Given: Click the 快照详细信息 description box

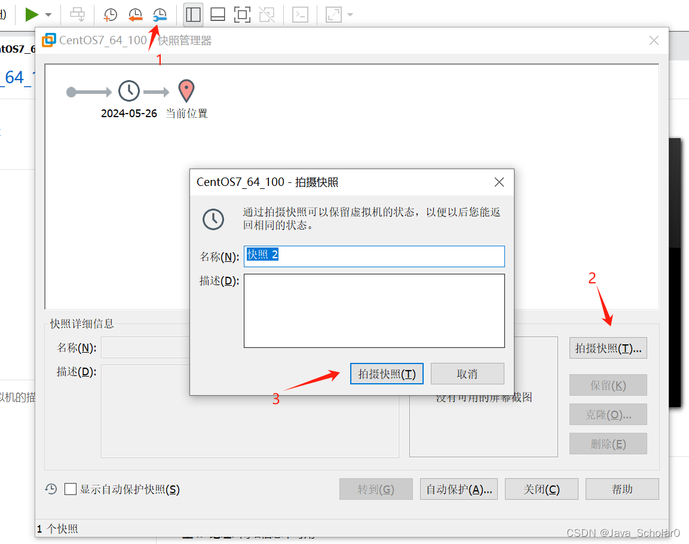Looking at the screenshot, I should (x=250, y=411).
